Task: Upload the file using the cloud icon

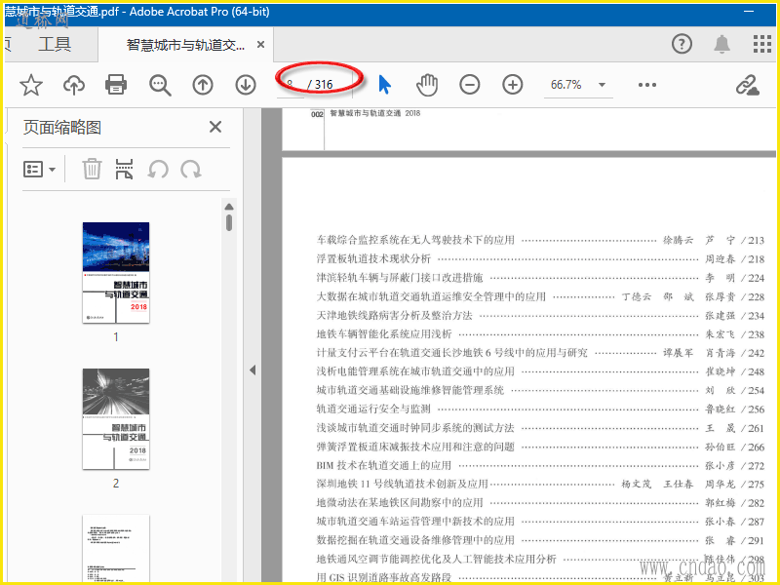Action: [74, 85]
